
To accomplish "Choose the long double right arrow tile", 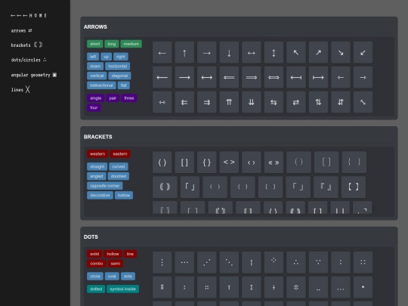I will 252,77.
